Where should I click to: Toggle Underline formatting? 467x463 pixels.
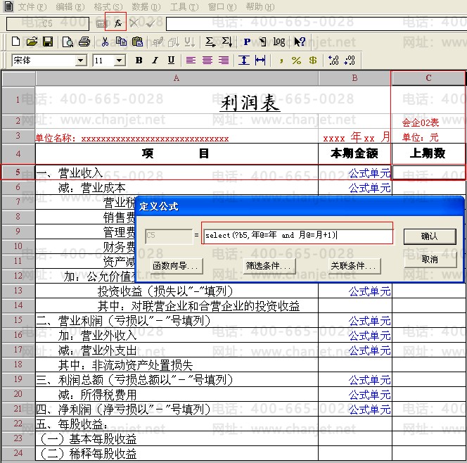point(171,61)
